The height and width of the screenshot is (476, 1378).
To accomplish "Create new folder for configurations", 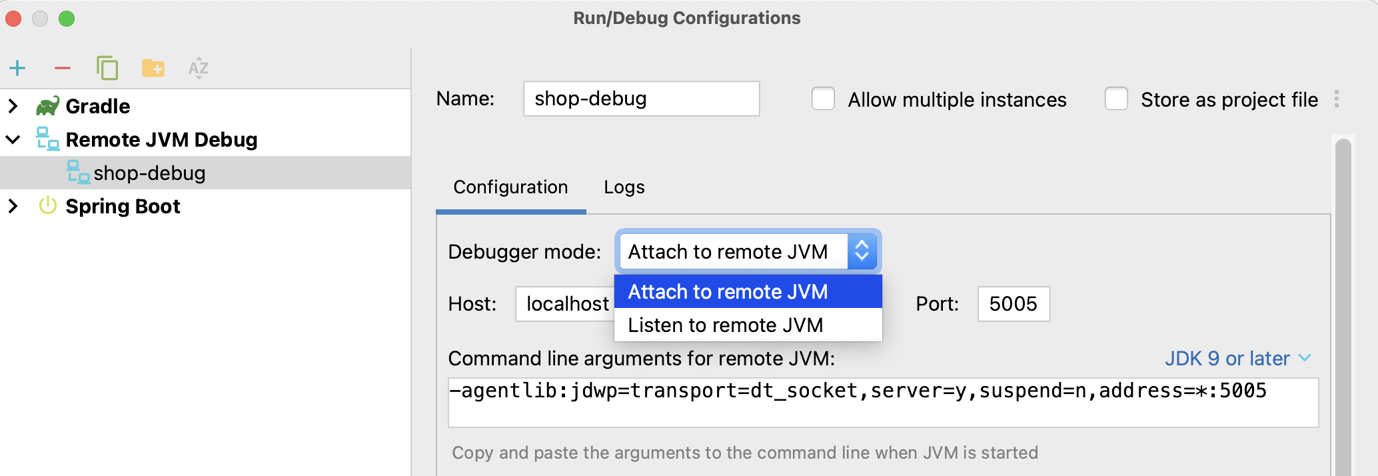I will point(153,68).
